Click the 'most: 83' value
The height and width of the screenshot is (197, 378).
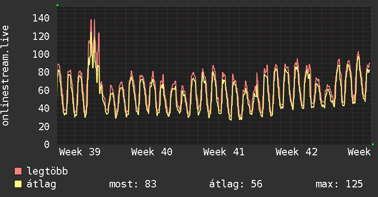point(133,184)
